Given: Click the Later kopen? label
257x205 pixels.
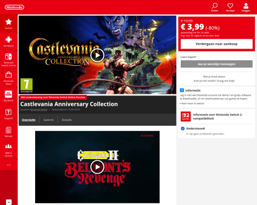Looking at the screenshot, I should tap(188, 57).
